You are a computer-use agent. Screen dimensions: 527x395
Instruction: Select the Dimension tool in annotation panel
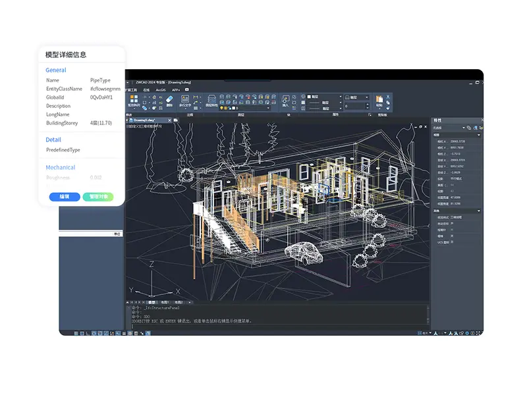[x=195, y=97]
